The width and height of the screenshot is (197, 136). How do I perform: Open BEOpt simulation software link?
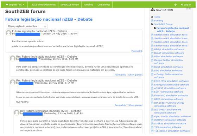coord(169,49)
